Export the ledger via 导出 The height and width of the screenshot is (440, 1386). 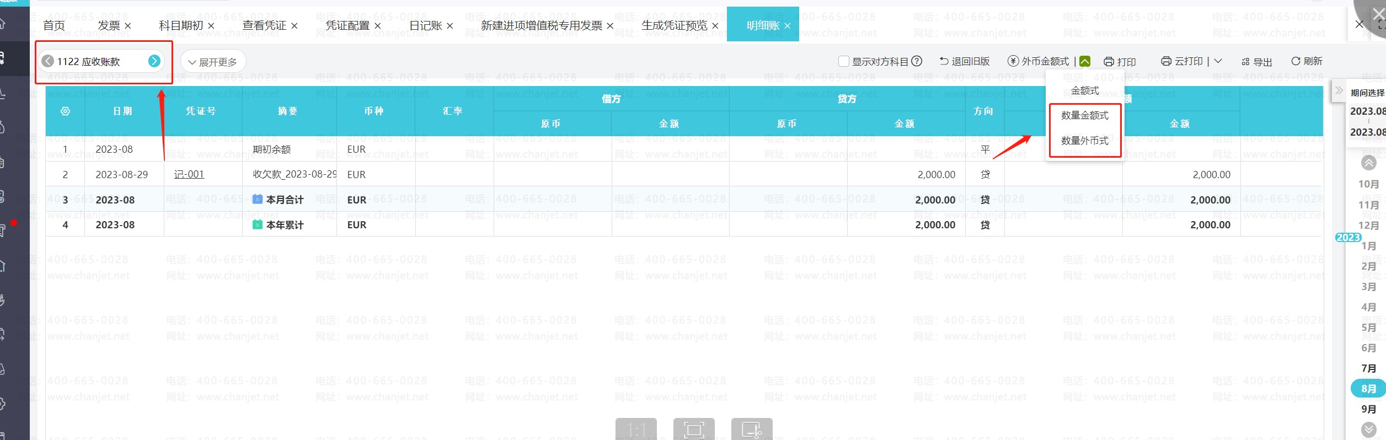1256,62
